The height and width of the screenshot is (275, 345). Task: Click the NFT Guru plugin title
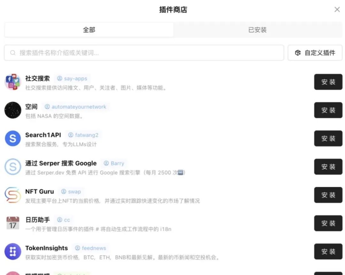(40, 191)
